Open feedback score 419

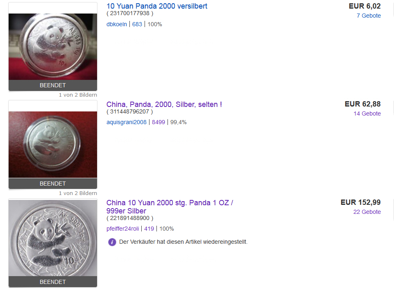[149, 229]
